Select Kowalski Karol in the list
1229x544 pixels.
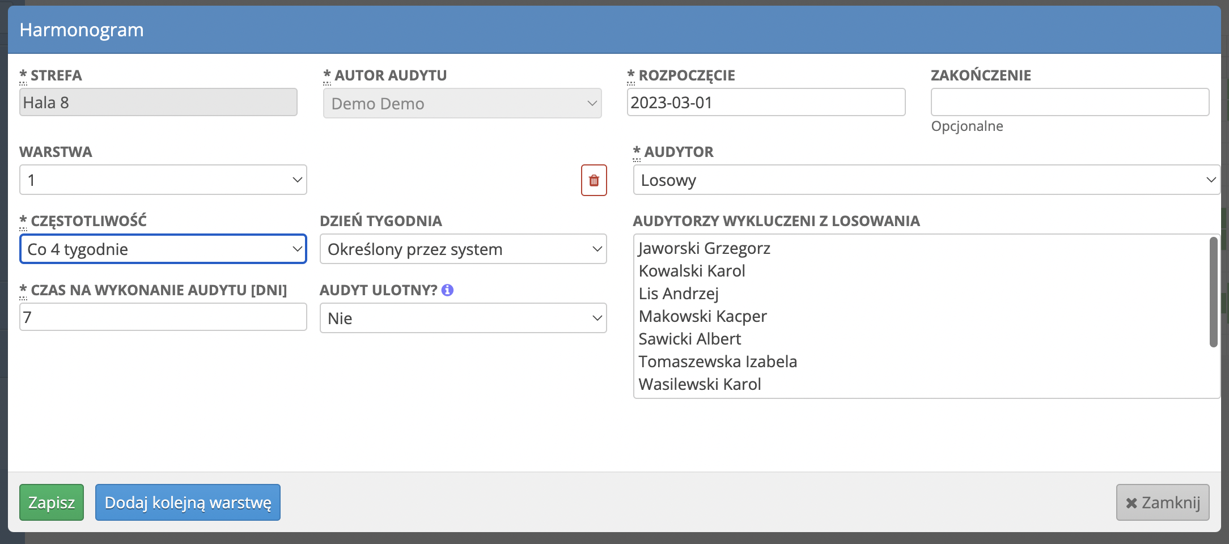click(x=692, y=271)
